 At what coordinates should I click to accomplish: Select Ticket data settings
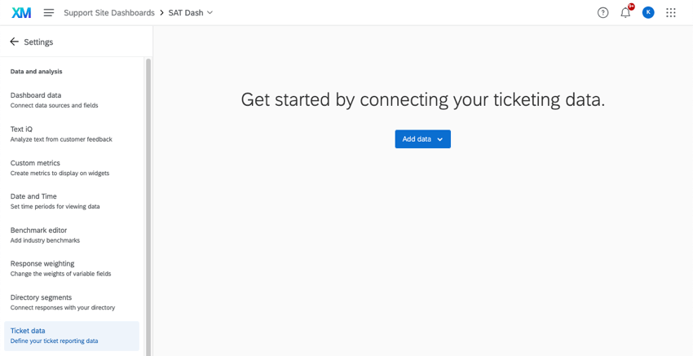pyautogui.click(x=54, y=336)
